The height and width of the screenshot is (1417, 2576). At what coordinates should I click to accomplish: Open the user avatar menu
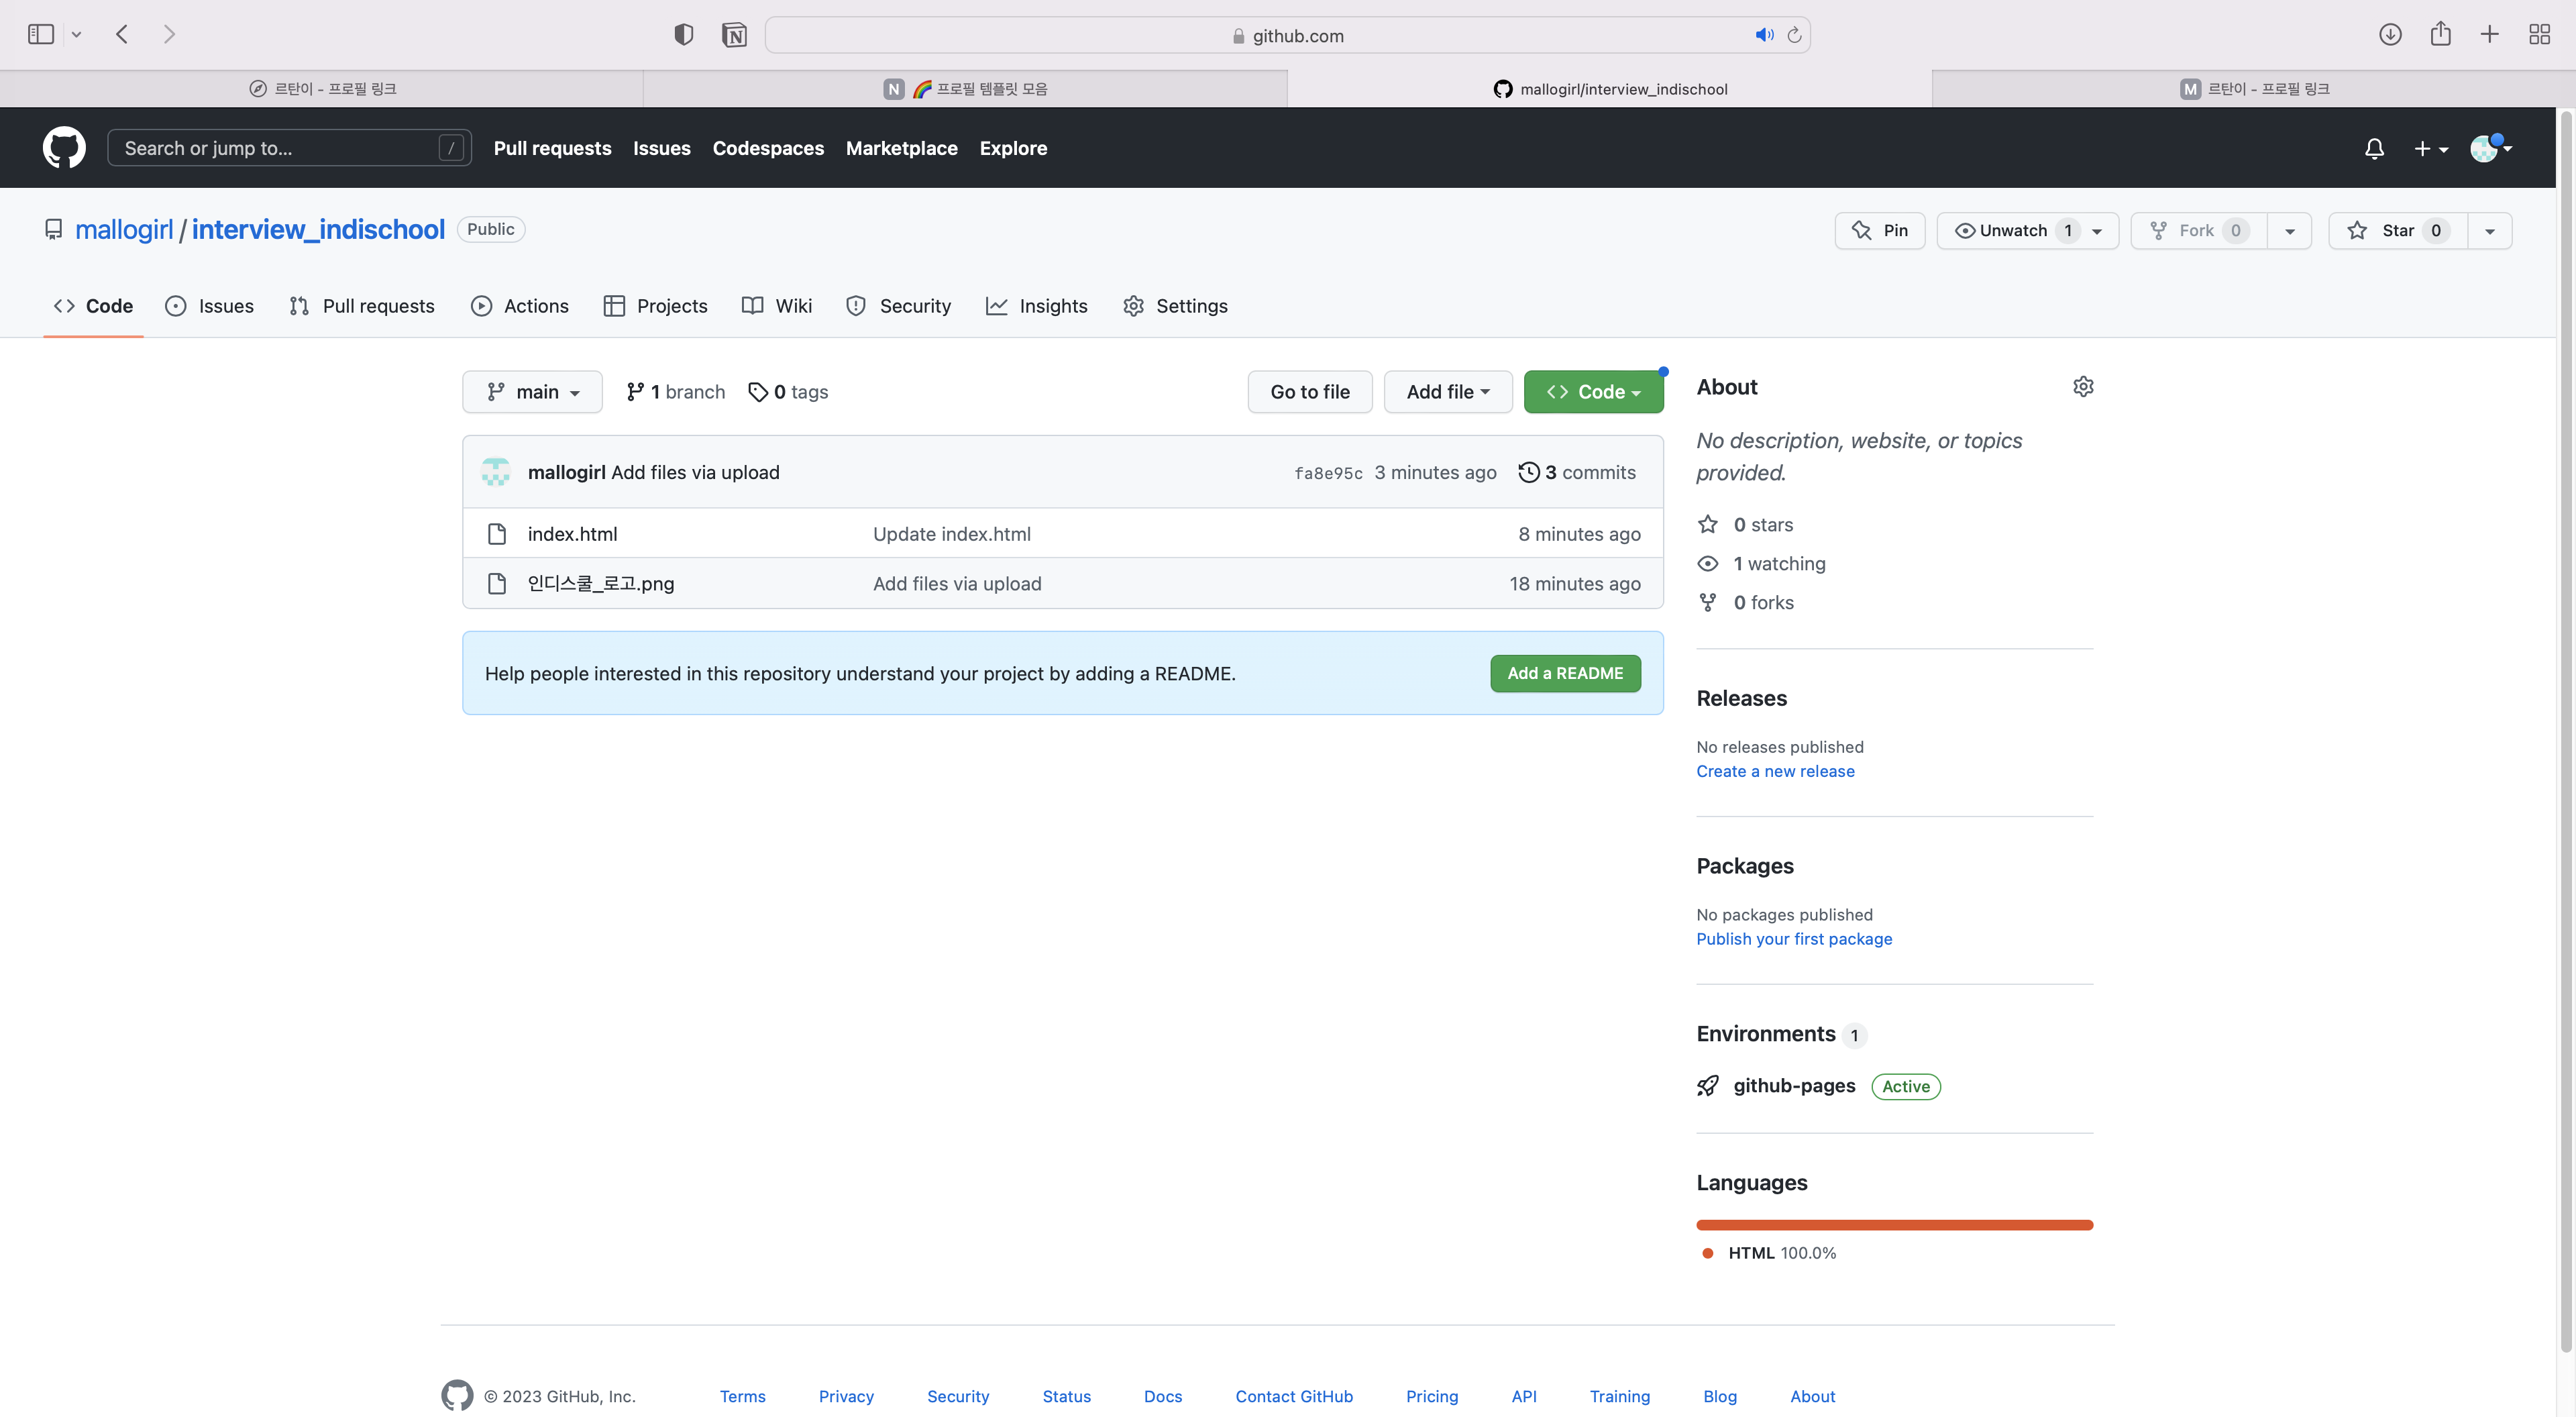click(2490, 148)
